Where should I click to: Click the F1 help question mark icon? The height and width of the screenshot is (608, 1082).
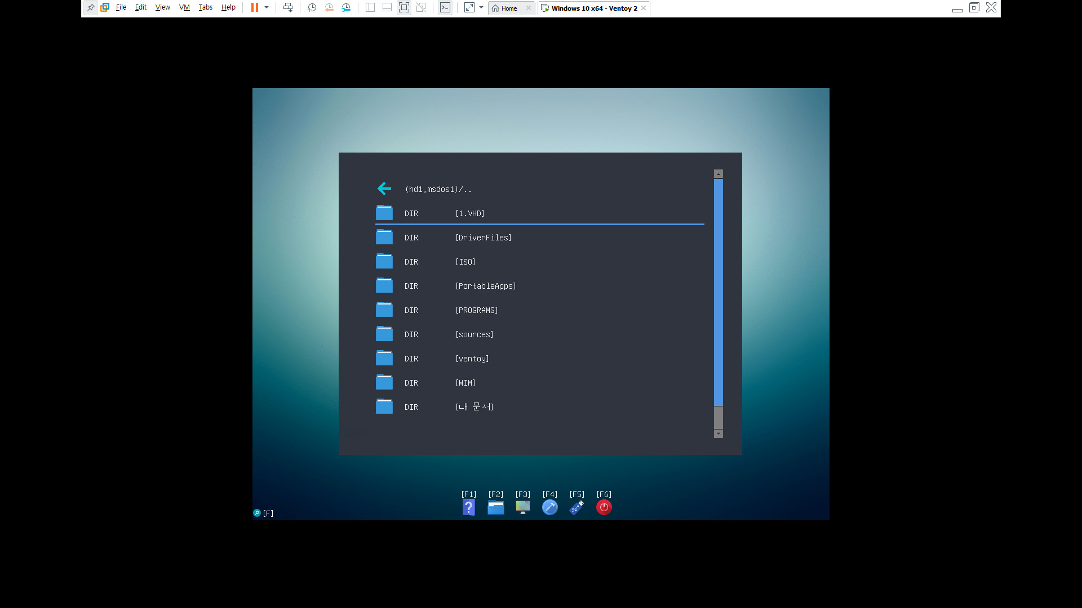point(469,507)
